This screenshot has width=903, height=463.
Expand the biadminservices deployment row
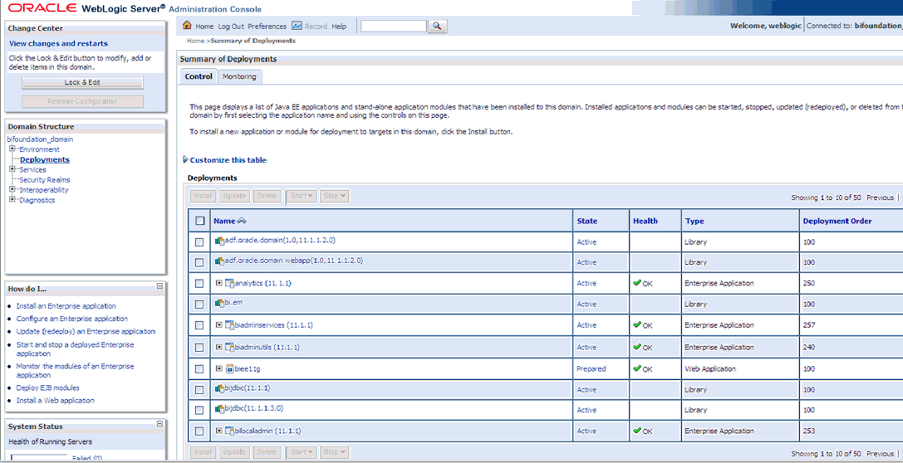click(218, 325)
